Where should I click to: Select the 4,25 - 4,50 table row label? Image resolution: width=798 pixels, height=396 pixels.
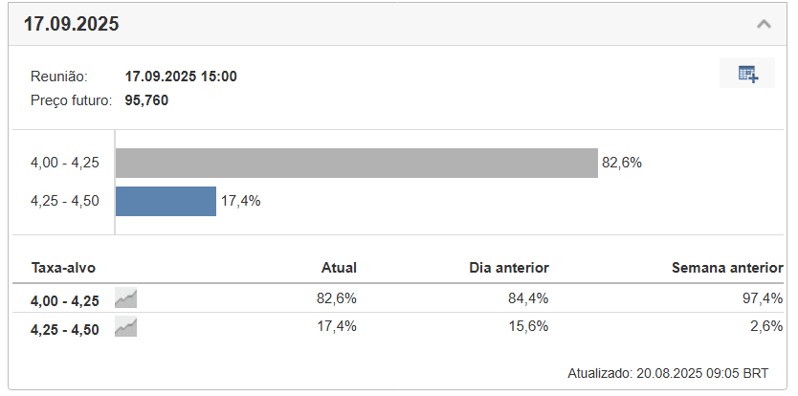click(x=65, y=330)
